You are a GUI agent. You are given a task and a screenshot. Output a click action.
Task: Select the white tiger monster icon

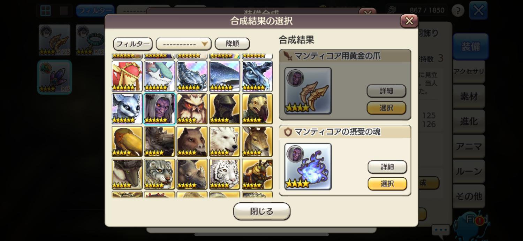point(225,174)
